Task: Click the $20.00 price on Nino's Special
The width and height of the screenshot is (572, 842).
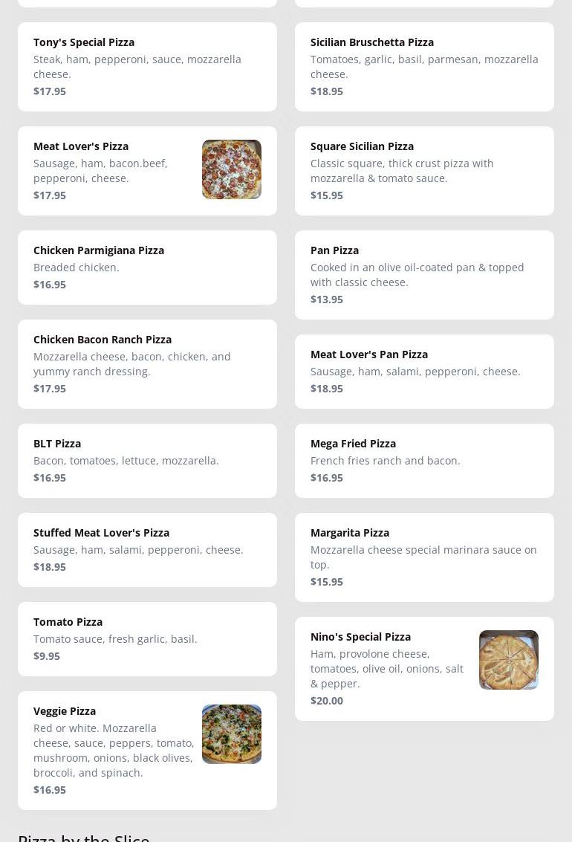Action: (327, 701)
